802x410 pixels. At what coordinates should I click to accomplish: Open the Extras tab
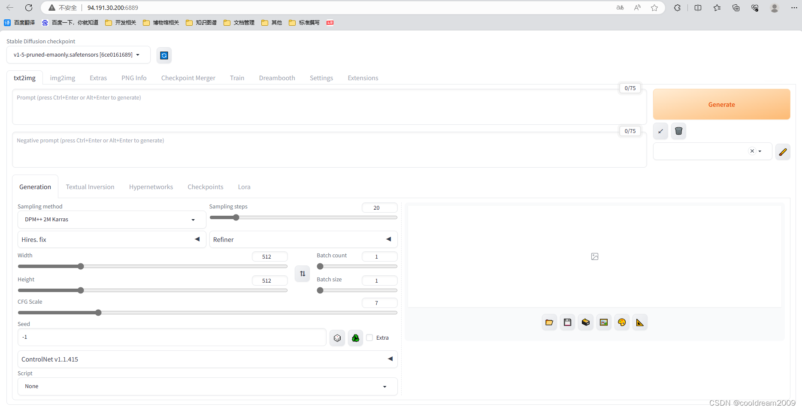tap(98, 78)
